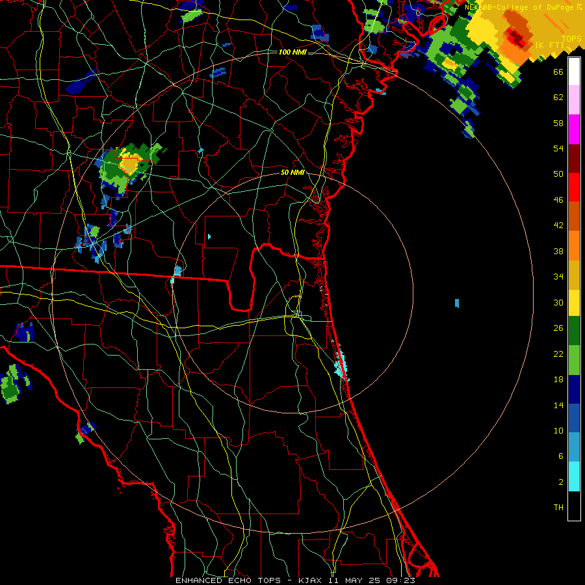Click the "50 NMI" range ring label

click(x=292, y=173)
